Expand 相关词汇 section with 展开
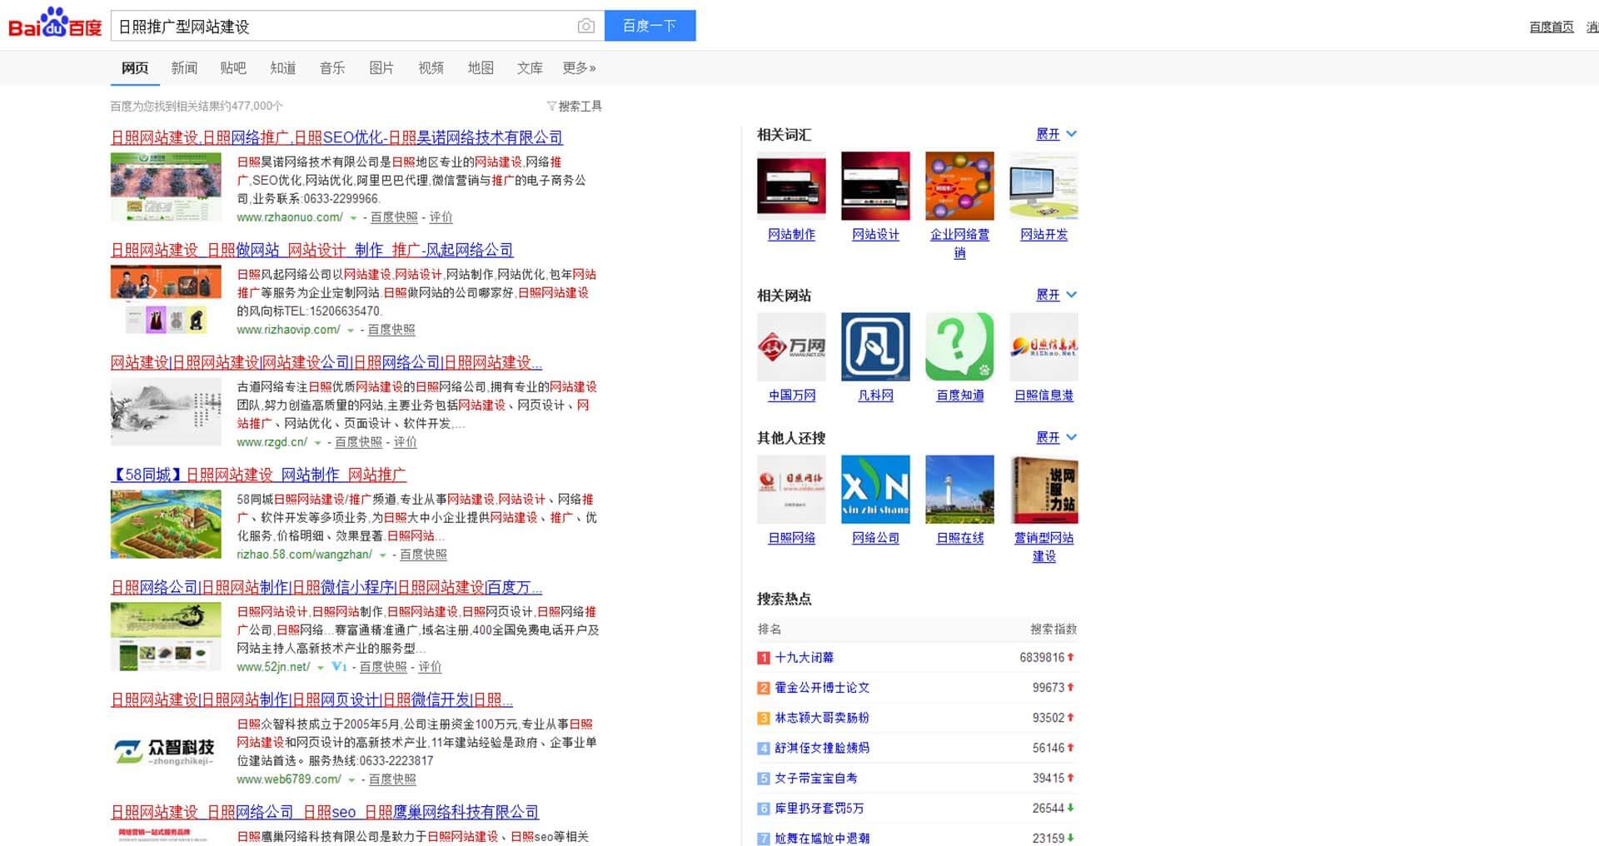 [x=1056, y=134]
